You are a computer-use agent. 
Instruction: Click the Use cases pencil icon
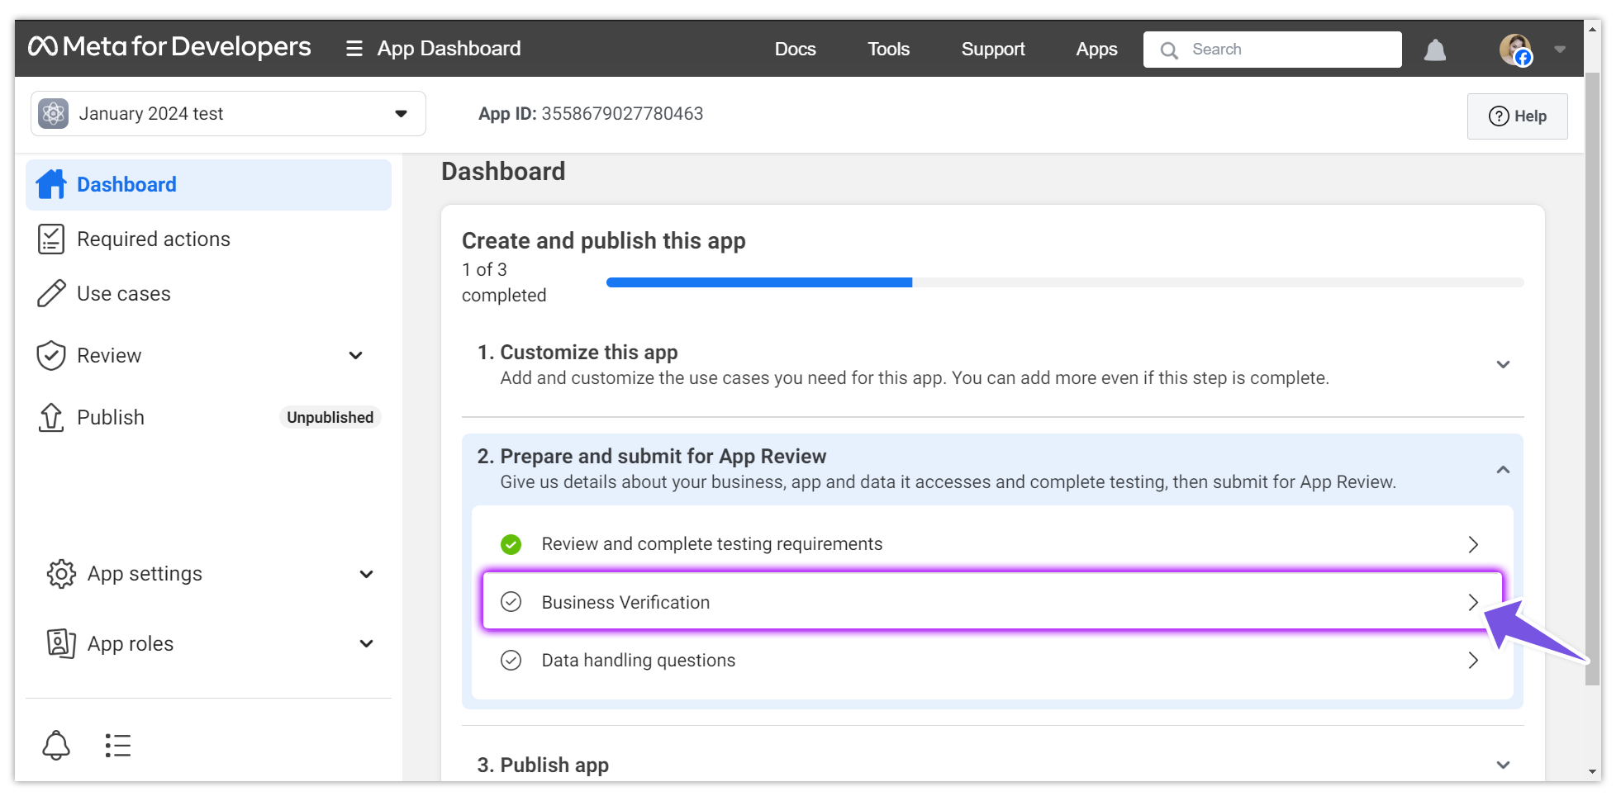51,293
